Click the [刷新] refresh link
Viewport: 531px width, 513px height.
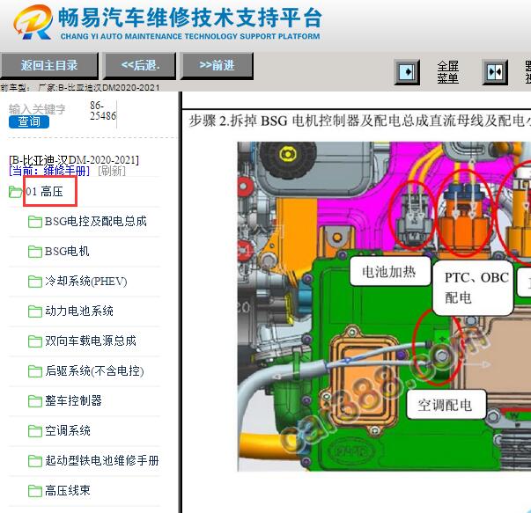tap(112, 171)
